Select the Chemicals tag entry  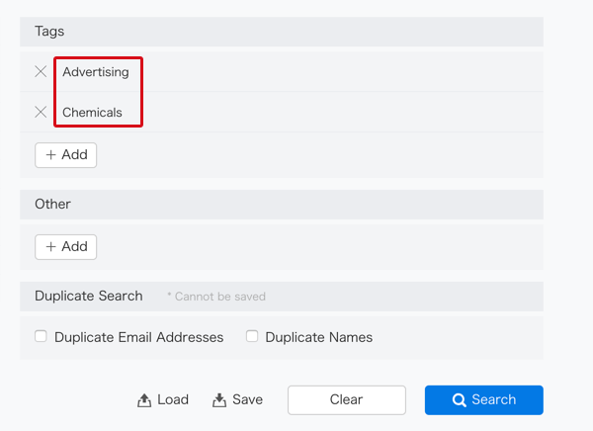click(92, 113)
